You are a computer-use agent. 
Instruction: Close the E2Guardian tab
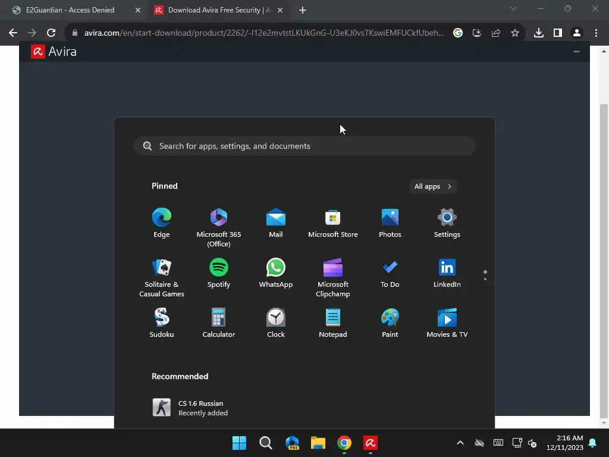pos(138,10)
